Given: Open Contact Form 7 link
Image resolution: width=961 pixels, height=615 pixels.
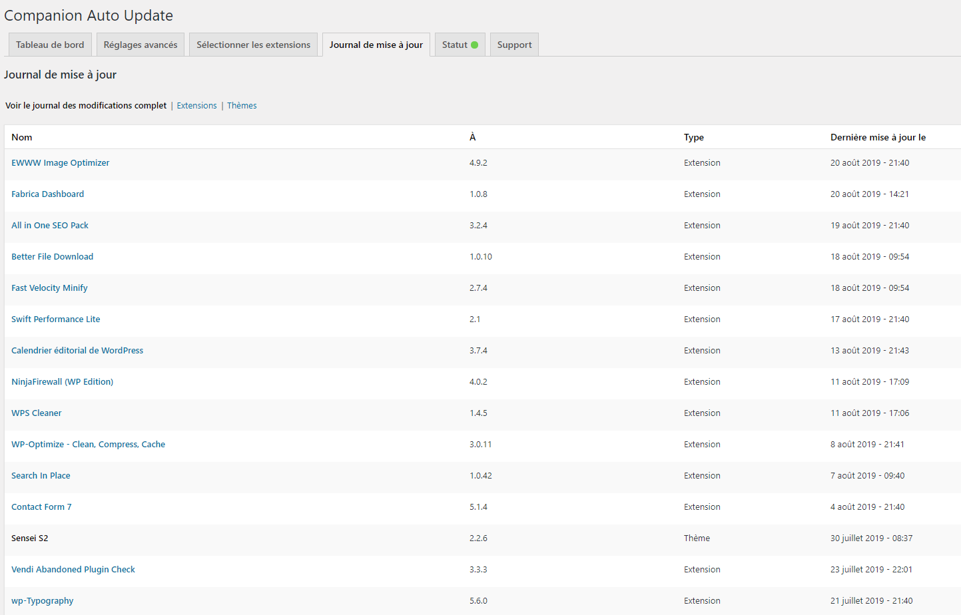Looking at the screenshot, I should pos(41,507).
